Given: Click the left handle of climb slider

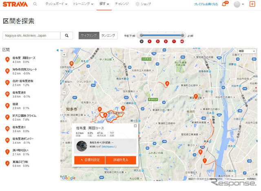Looking at the screenshot, I should point(142,35).
